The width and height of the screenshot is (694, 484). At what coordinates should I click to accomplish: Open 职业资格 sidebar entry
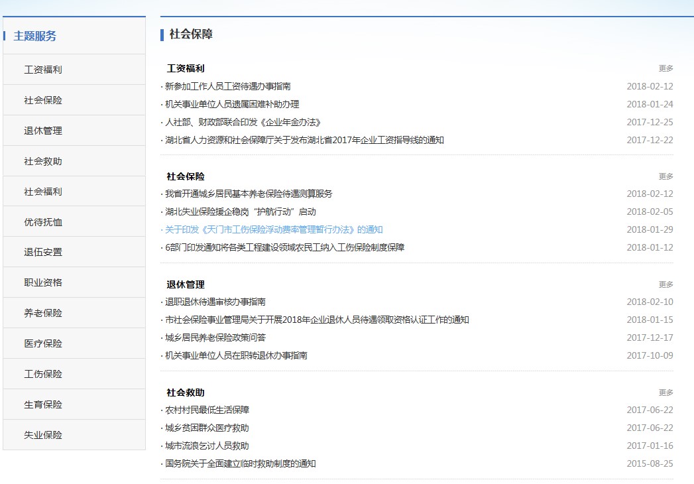click(43, 282)
